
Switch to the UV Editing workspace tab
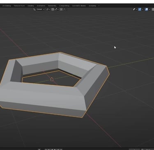(x=7, y=6)
